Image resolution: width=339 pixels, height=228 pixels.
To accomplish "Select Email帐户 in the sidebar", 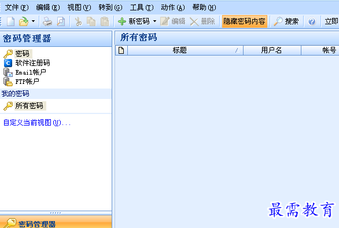I will click(31, 72).
